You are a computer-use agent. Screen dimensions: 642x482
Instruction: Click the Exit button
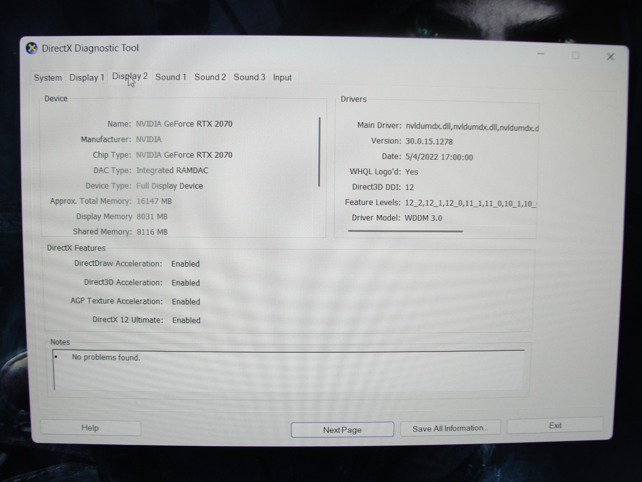(x=555, y=425)
